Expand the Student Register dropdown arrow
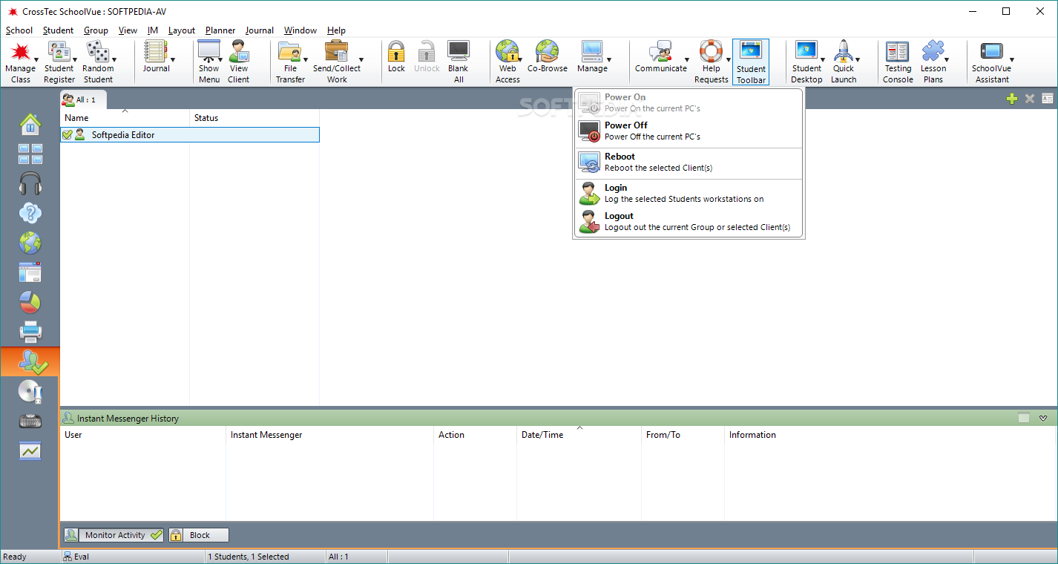This screenshot has height=564, width=1058. 75,59
